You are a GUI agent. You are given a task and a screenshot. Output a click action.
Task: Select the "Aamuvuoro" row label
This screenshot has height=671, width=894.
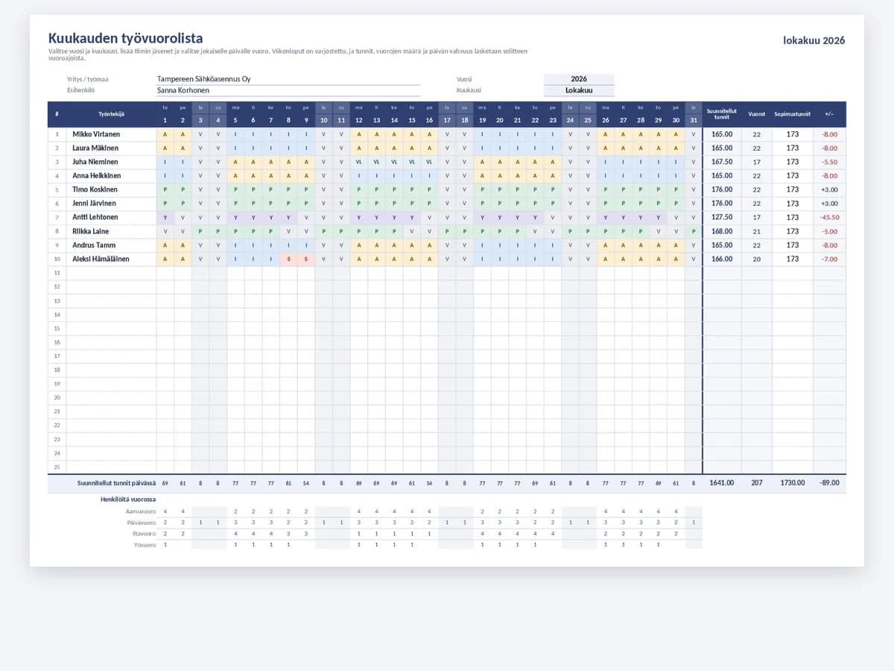click(141, 511)
